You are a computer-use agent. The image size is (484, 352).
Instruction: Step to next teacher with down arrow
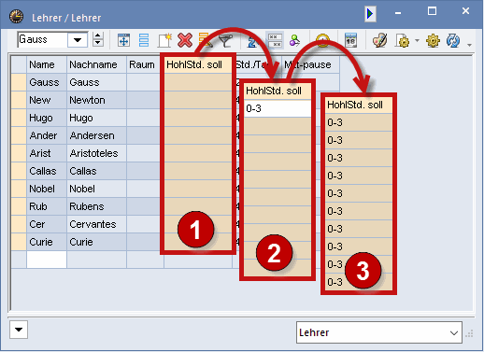click(x=98, y=43)
